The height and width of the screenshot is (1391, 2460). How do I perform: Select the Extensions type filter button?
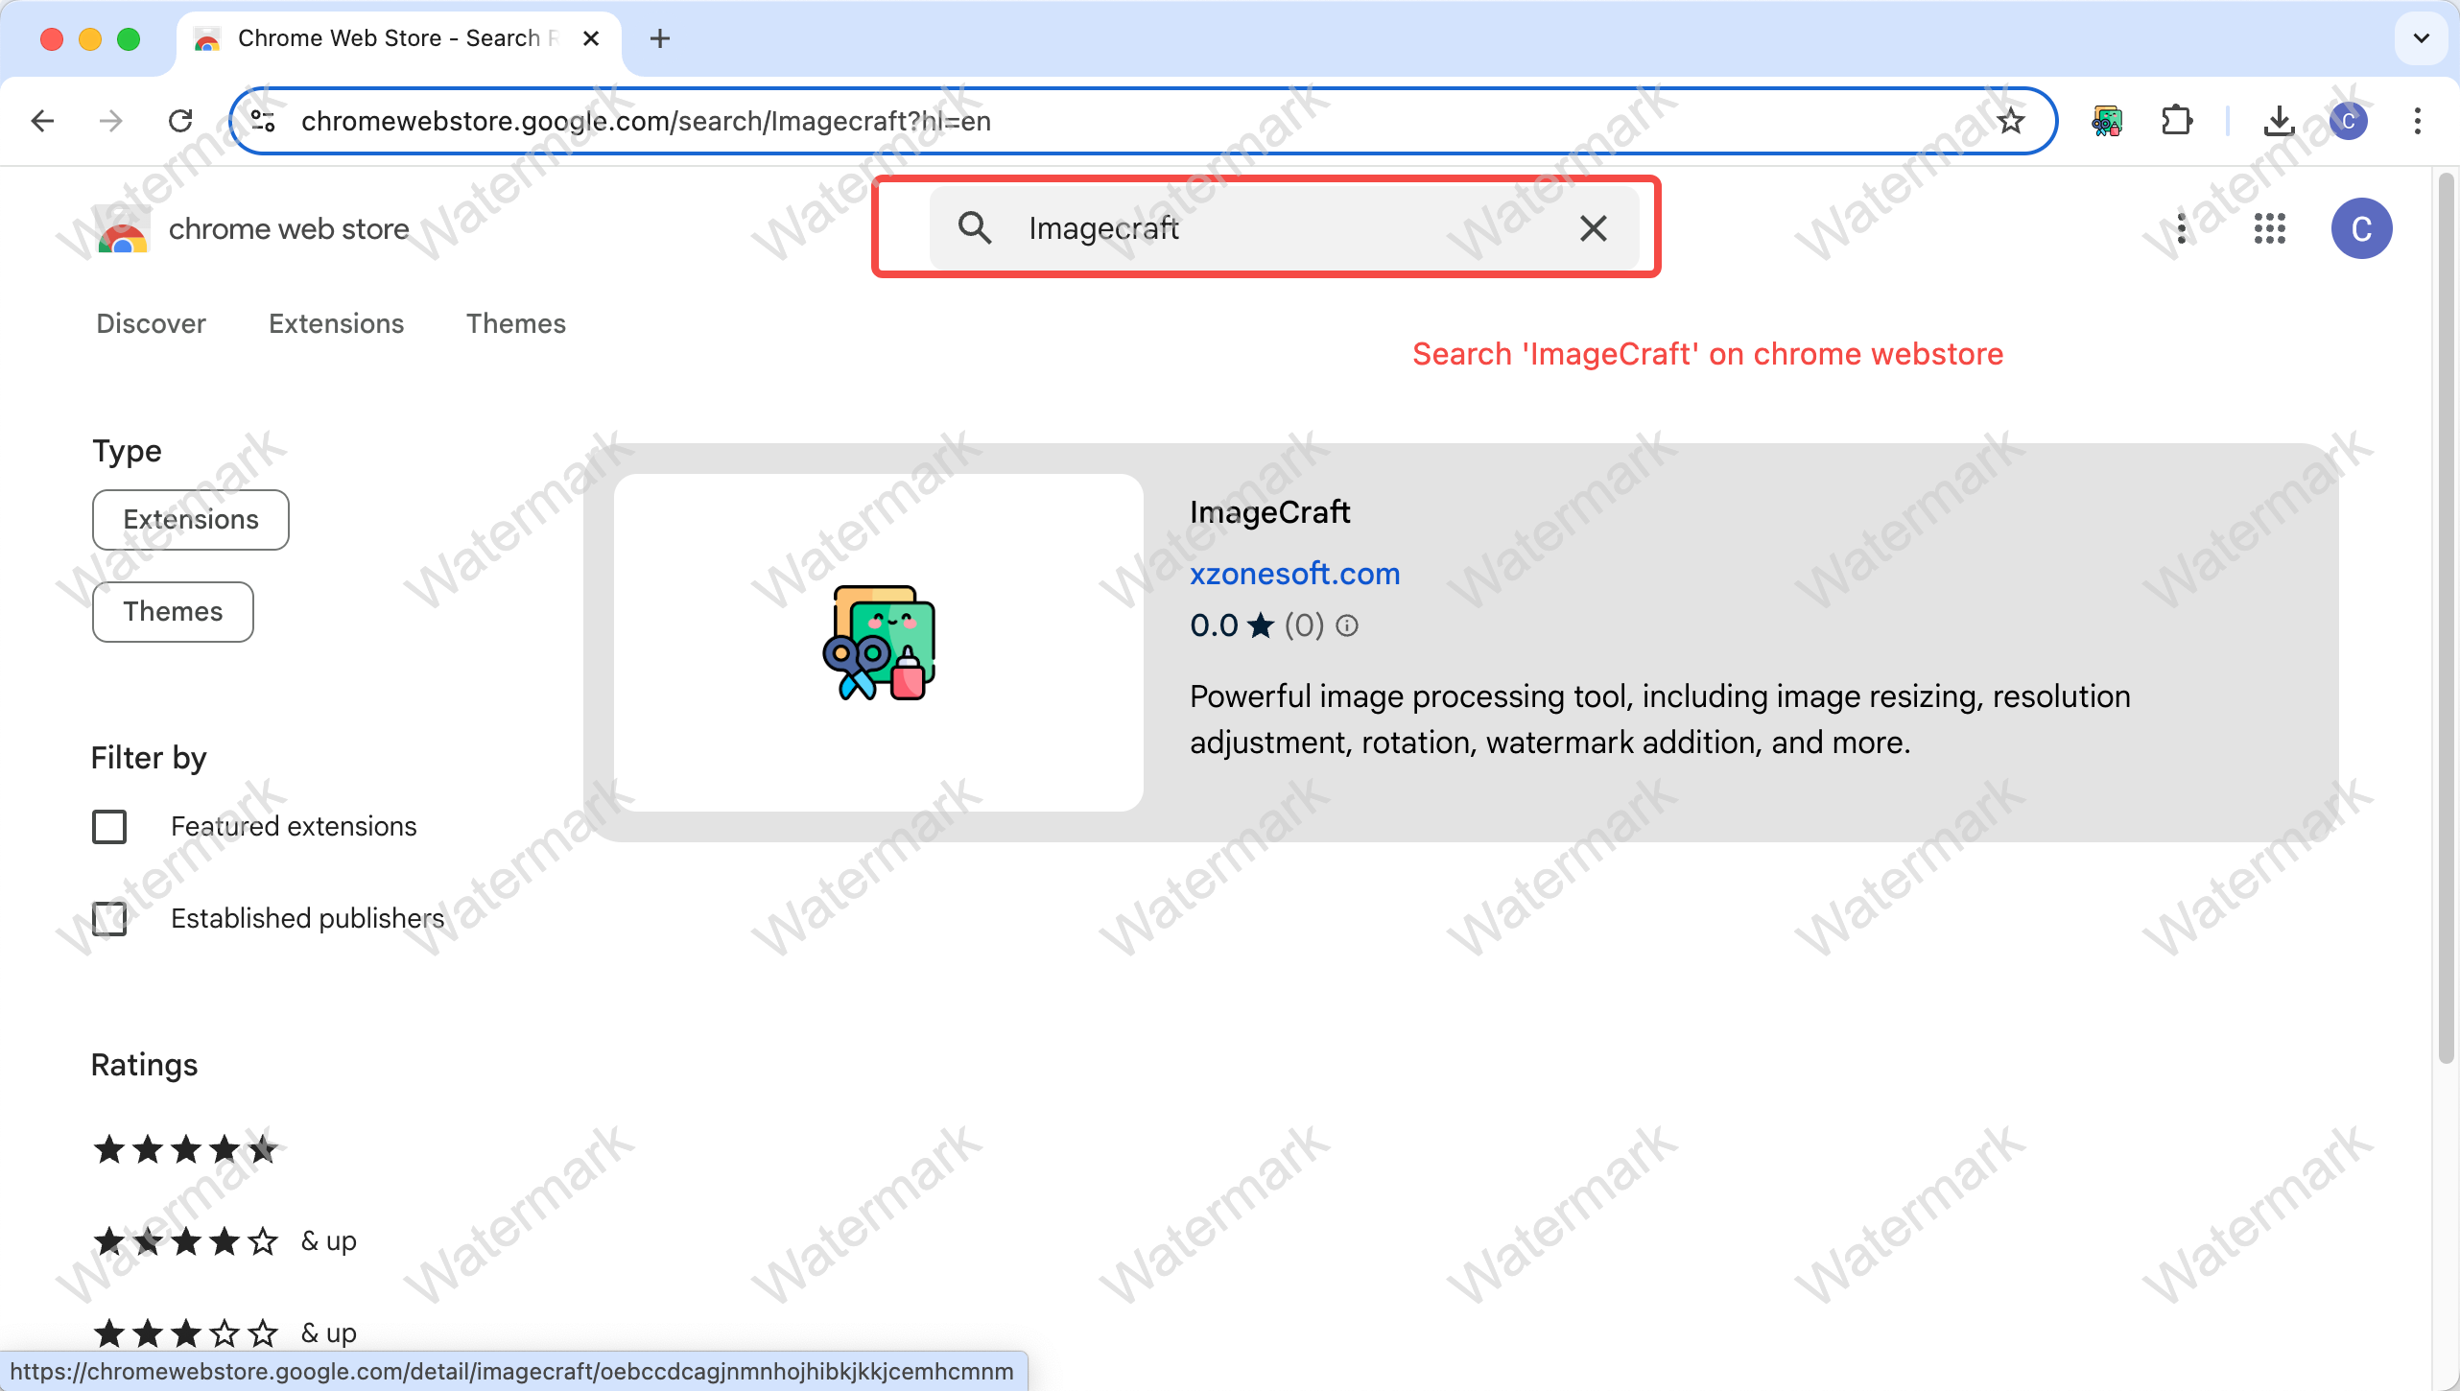tap(191, 519)
